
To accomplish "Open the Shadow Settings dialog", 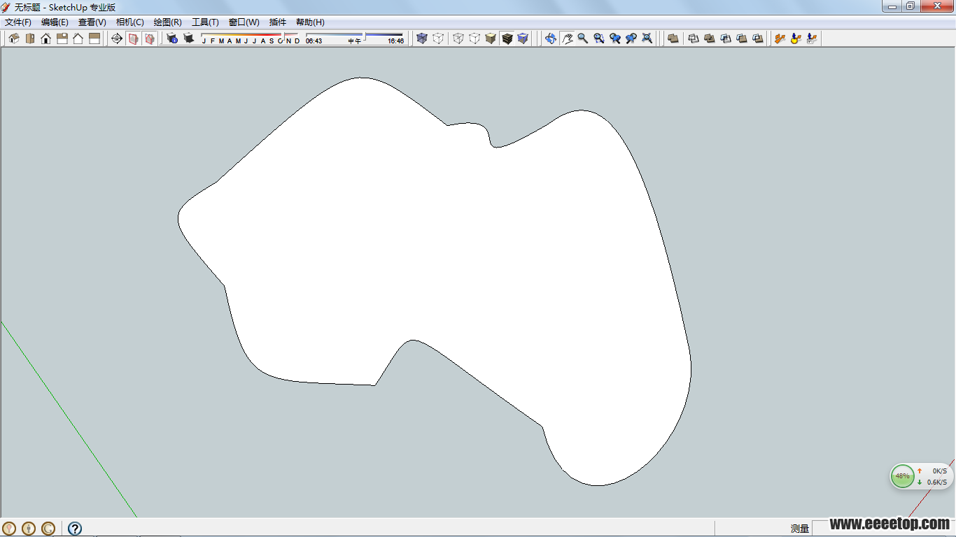I will 172,38.
